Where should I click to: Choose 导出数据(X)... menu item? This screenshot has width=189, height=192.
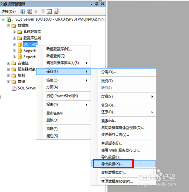click(x=124, y=164)
